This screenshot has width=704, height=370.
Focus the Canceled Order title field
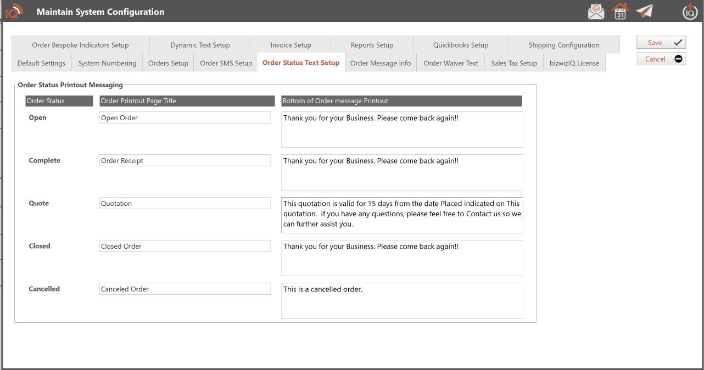click(185, 289)
